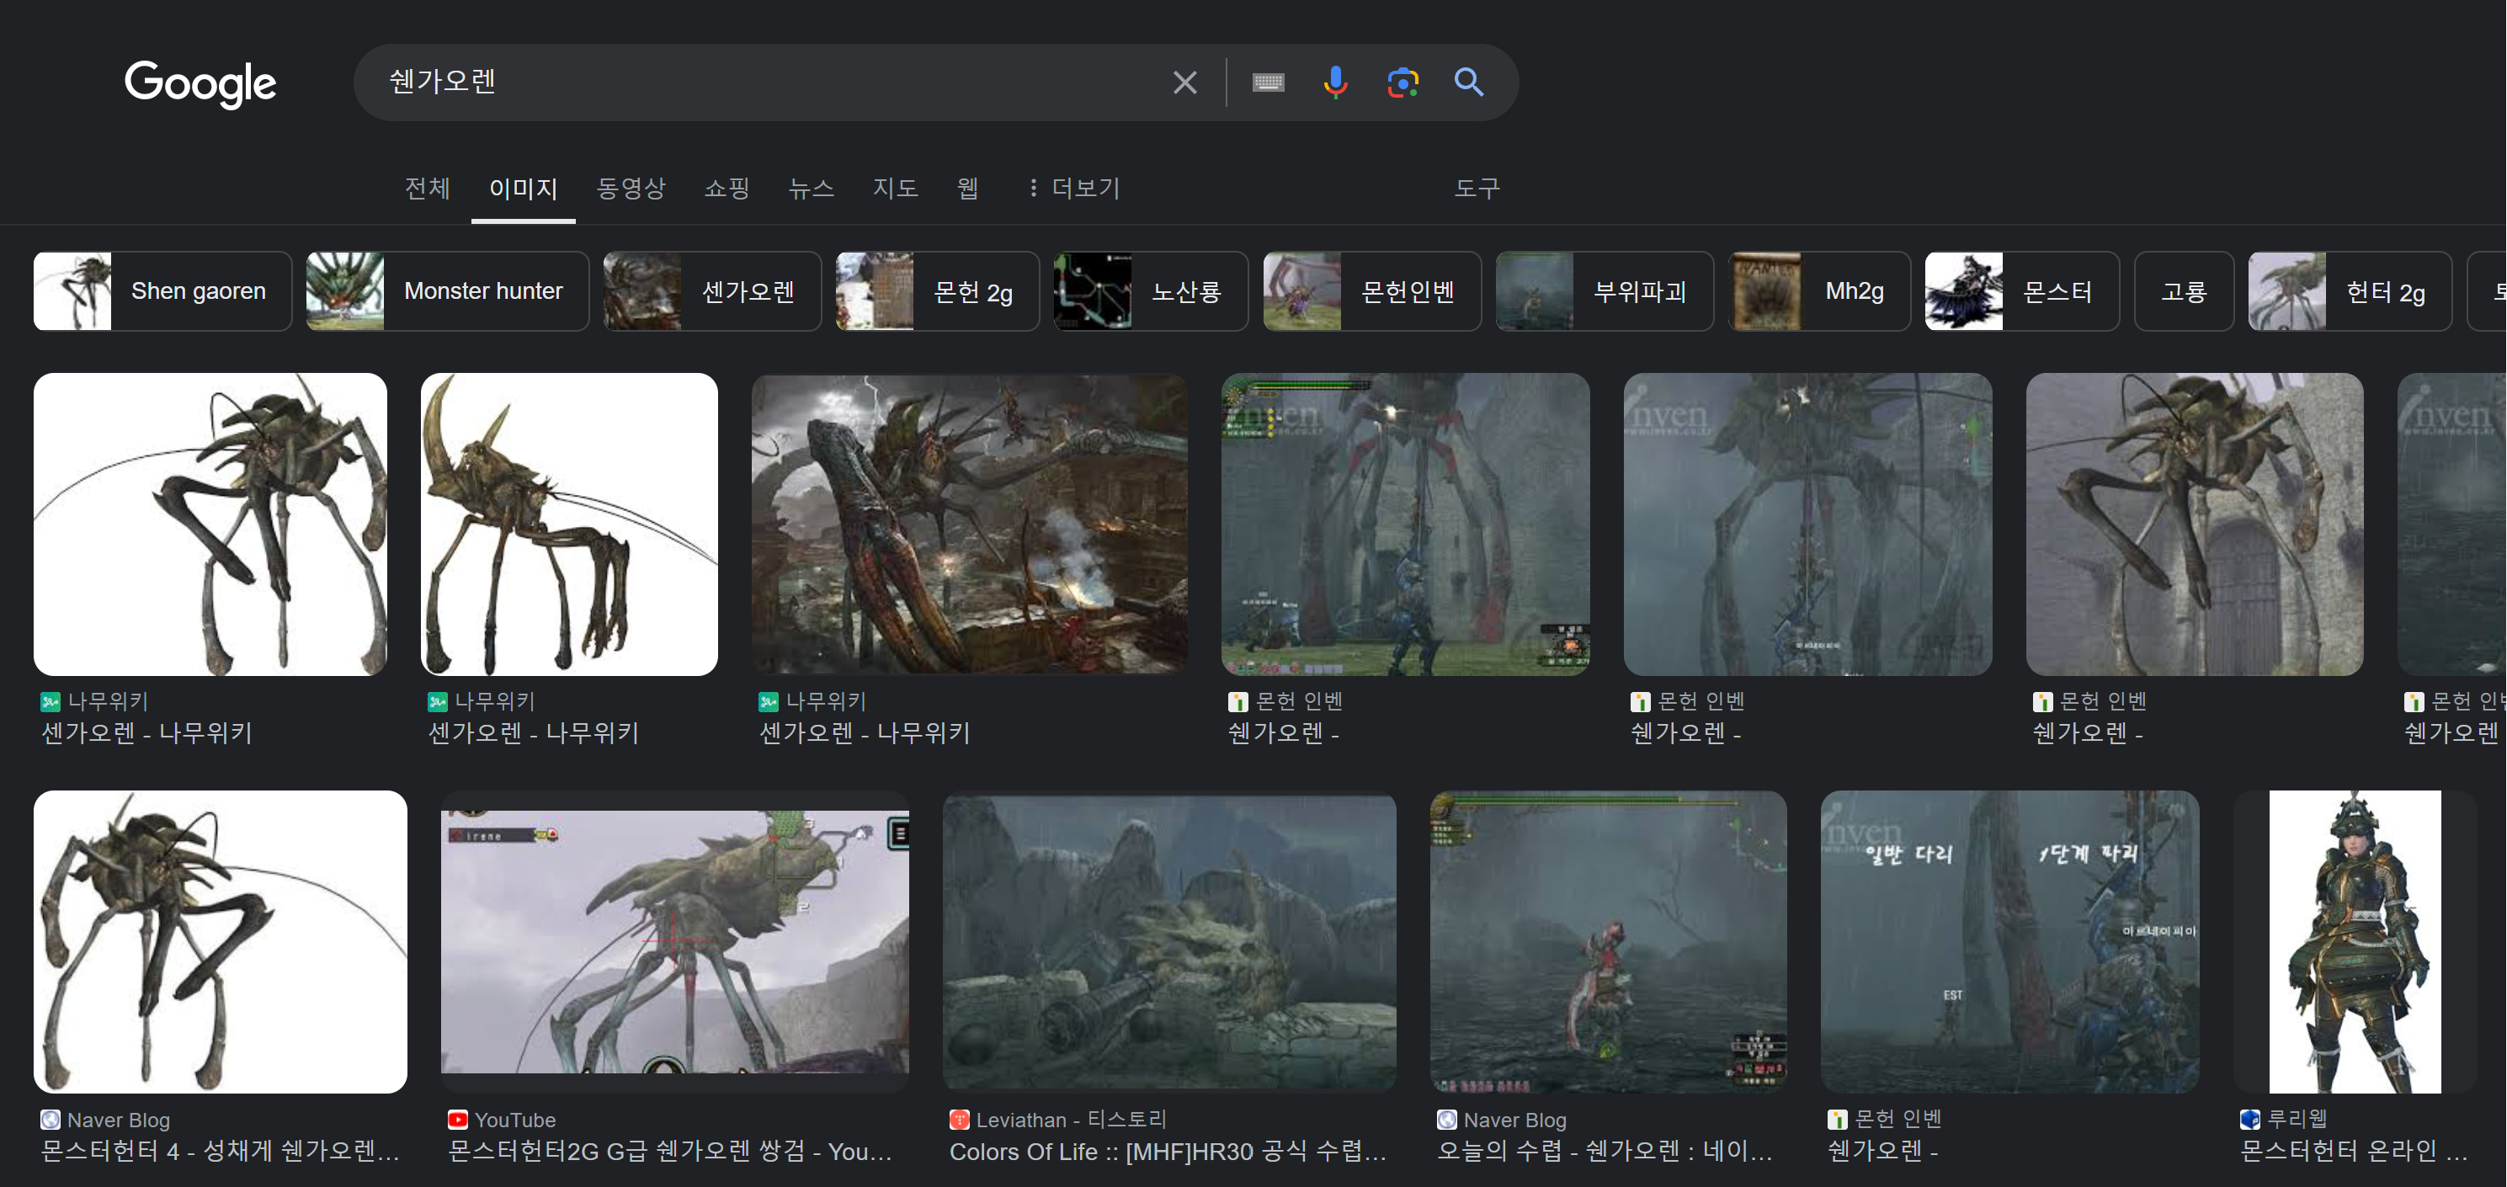Open second 몬헌 인벤 rainy fortress screenshot
The height and width of the screenshot is (1187, 2507).
tap(1808, 524)
